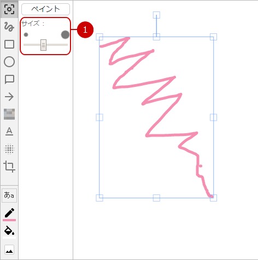Click the insert image icon
Screen dimensions: 258x260
pyautogui.click(x=9, y=250)
